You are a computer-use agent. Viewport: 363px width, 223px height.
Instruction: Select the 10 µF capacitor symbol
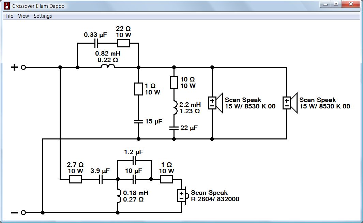[x=134, y=179]
